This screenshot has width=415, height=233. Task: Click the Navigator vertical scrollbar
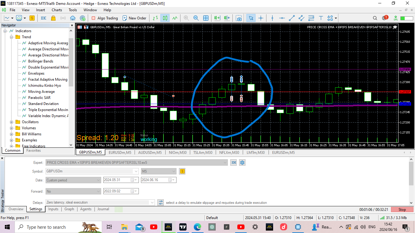(71, 62)
